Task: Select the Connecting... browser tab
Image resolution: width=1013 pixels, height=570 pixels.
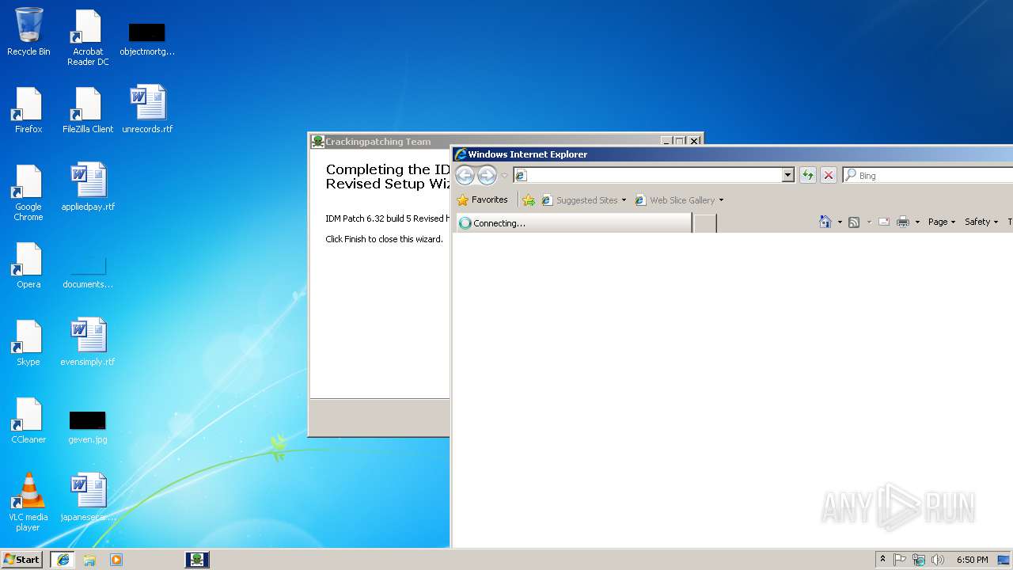Action: point(574,223)
